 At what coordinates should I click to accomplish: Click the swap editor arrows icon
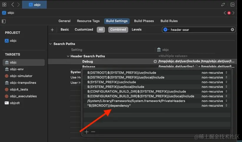[x=223, y=5]
